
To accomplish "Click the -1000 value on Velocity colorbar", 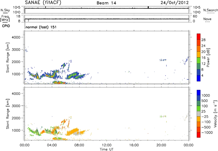I will 207,132.
